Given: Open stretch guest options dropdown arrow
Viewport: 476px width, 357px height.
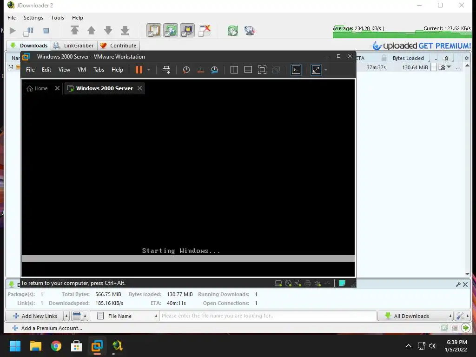Looking at the screenshot, I should coord(326,70).
